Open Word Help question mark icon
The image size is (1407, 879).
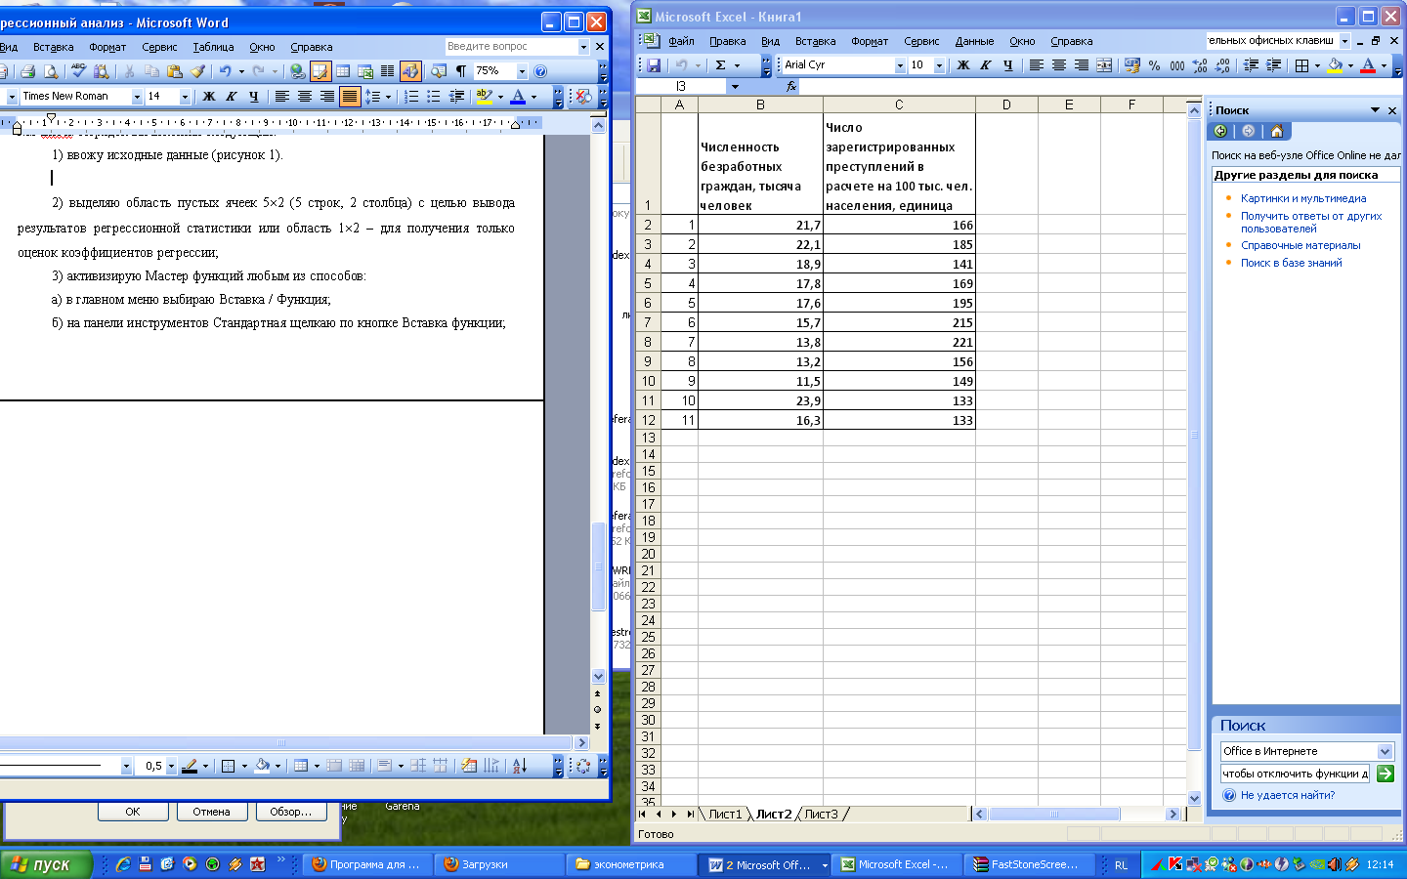tap(540, 71)
